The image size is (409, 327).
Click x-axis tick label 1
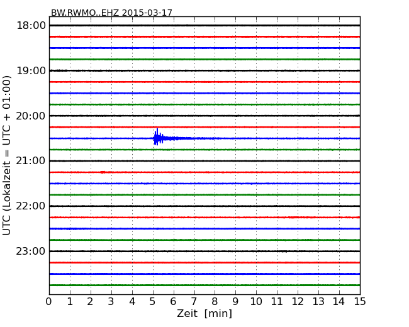point(70,302)
